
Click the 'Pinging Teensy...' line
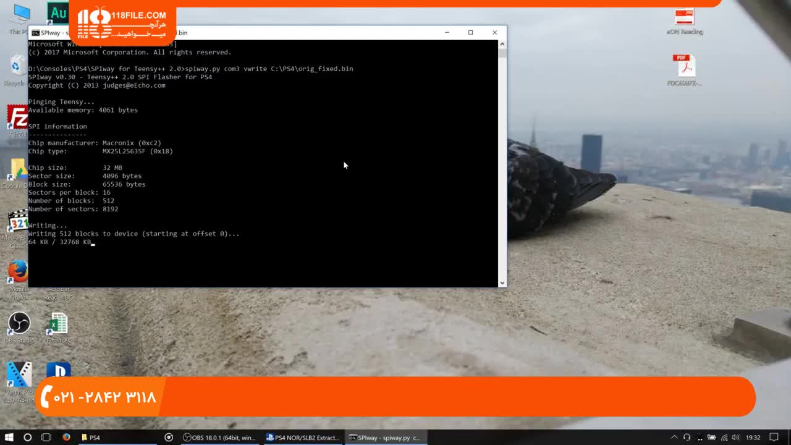[x=62, y=102]
